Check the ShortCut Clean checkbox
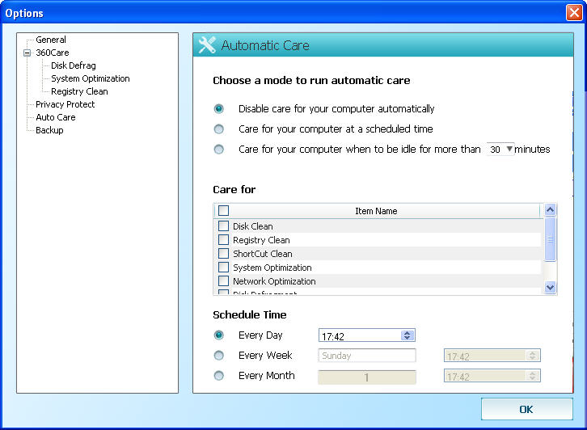This screenshot has width=587, height=430. click(x=223, y=253)
